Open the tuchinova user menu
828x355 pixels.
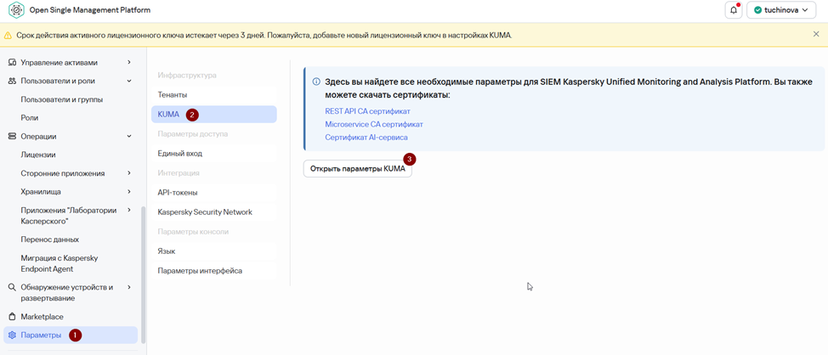point(781,10)
